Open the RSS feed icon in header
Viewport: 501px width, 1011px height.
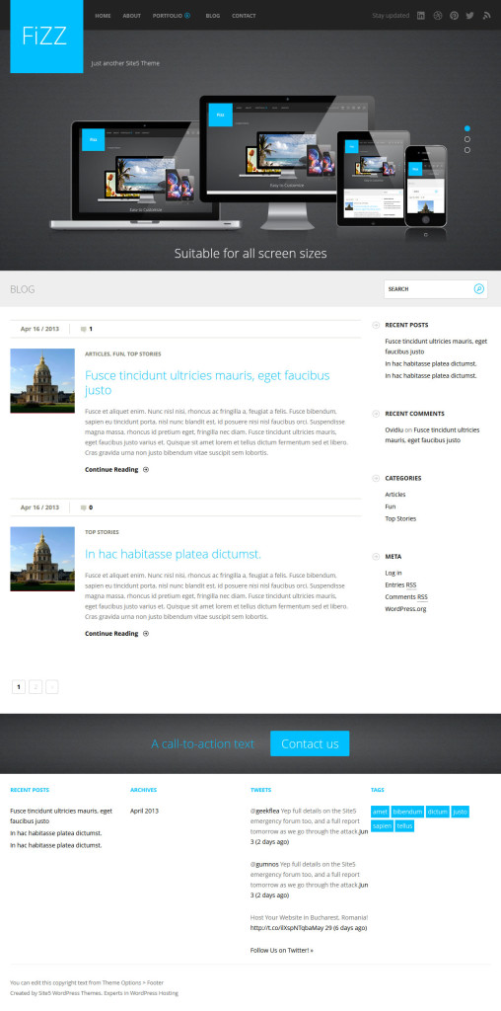tap(487, 16)
